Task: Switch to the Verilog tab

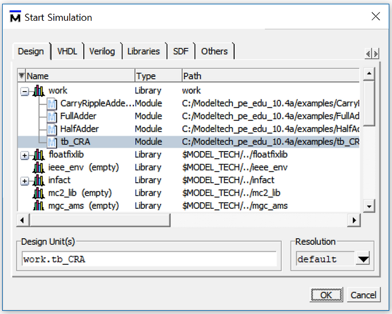Action: 102,51
